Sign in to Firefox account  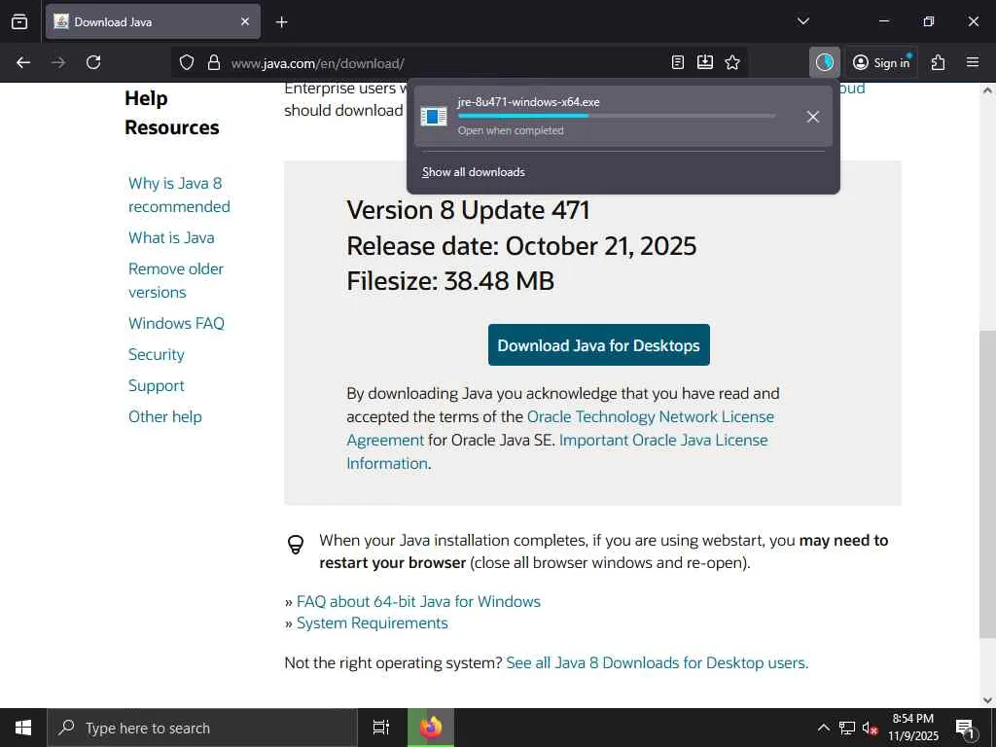coord(881,62)
